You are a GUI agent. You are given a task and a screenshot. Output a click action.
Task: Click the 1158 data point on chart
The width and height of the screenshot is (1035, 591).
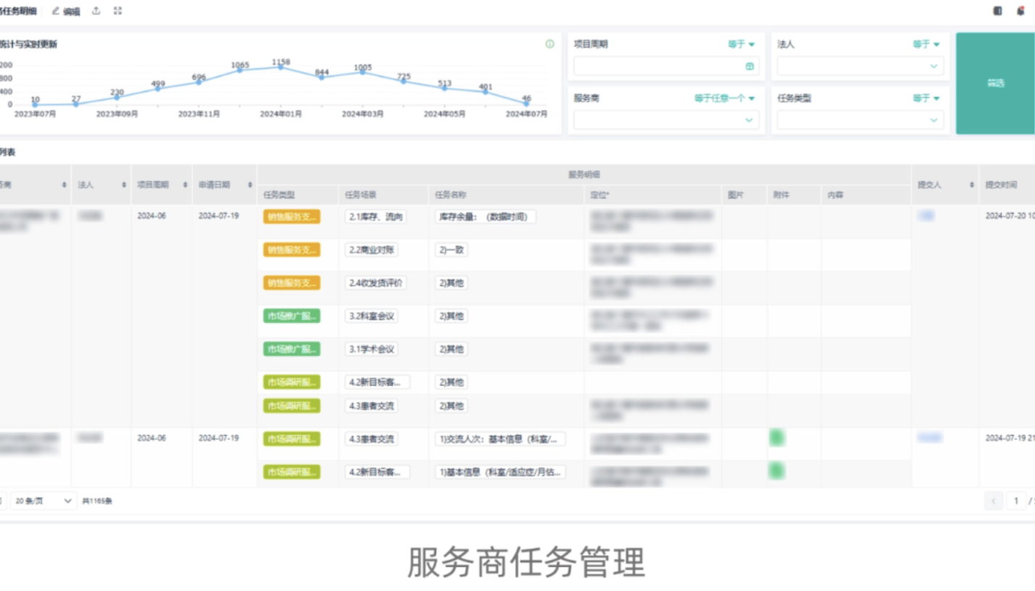[x=281, y=67]
